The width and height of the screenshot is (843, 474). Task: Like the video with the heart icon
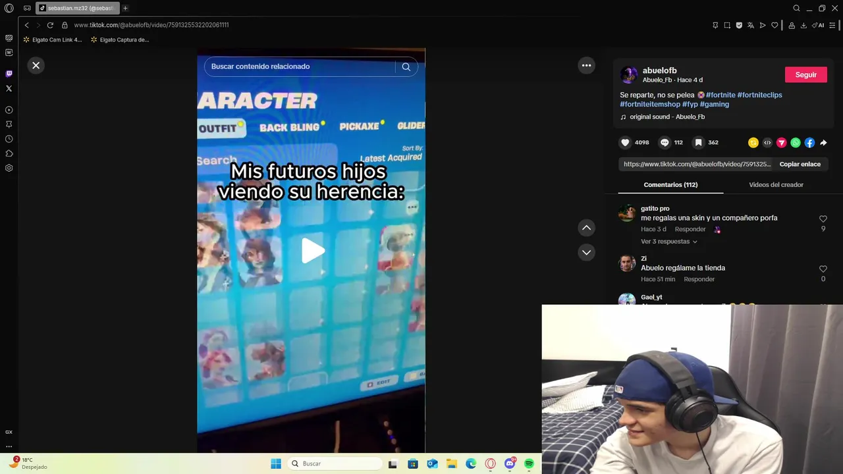pos(625,142)
